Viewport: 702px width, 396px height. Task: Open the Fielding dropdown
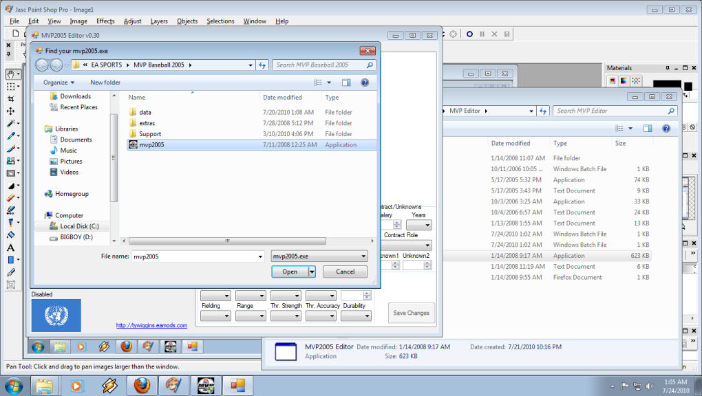tap(215, 316)
